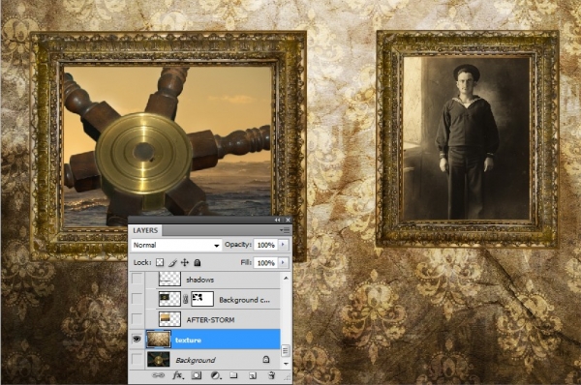Open the Opacity slider arrow
The height and width of the screenshot is (385, 581).
tap(284, 245)
